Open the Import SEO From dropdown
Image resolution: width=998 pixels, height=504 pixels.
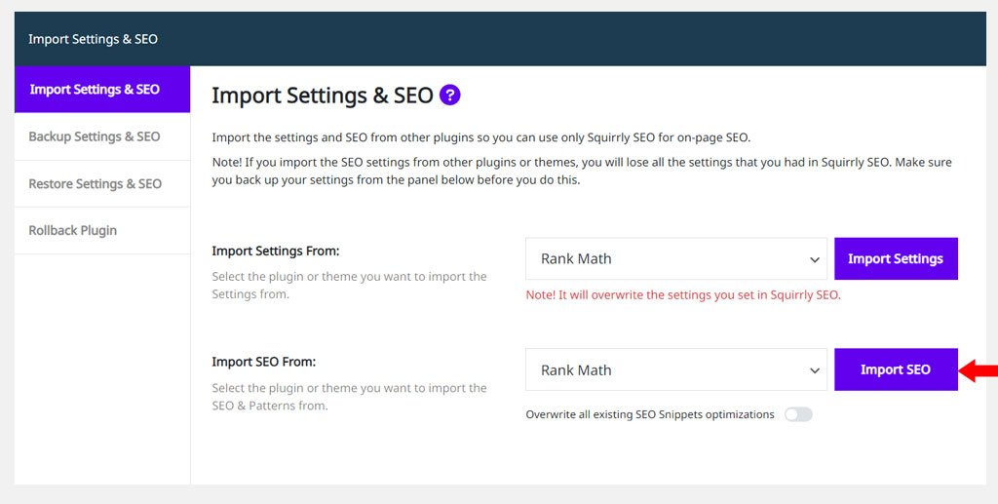pyautogui.click(x=676, y=369)
